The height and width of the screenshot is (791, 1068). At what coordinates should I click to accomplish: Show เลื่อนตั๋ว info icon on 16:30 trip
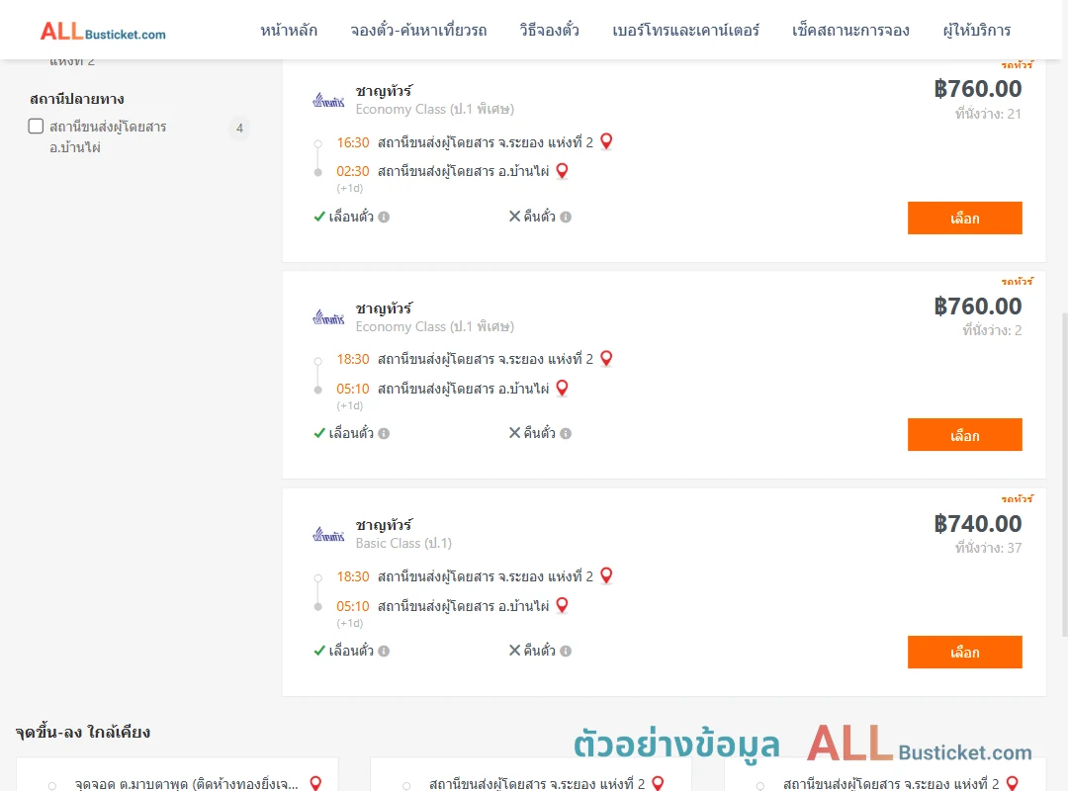384,218
